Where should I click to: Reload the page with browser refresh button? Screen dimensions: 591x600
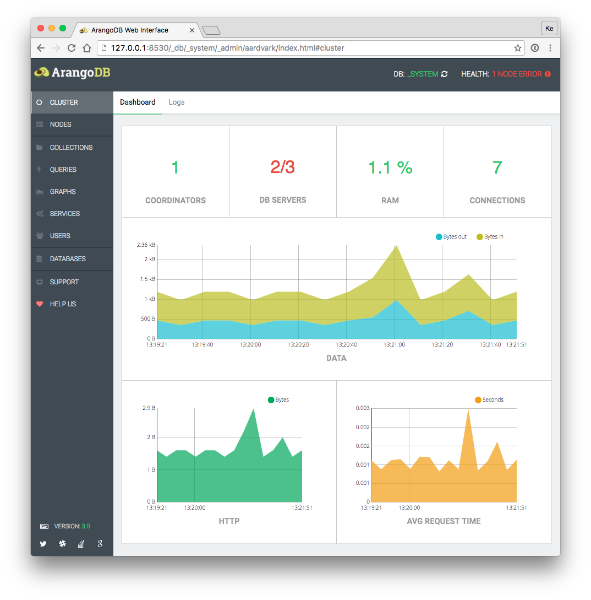tap(71, 48)
